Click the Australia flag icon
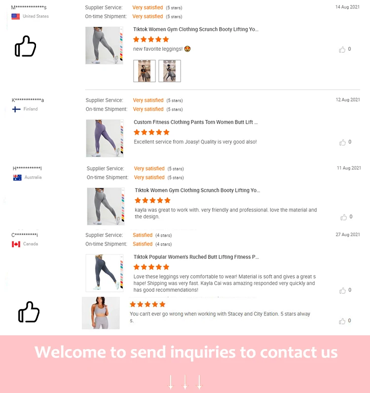370x393 pixels. 17,178
